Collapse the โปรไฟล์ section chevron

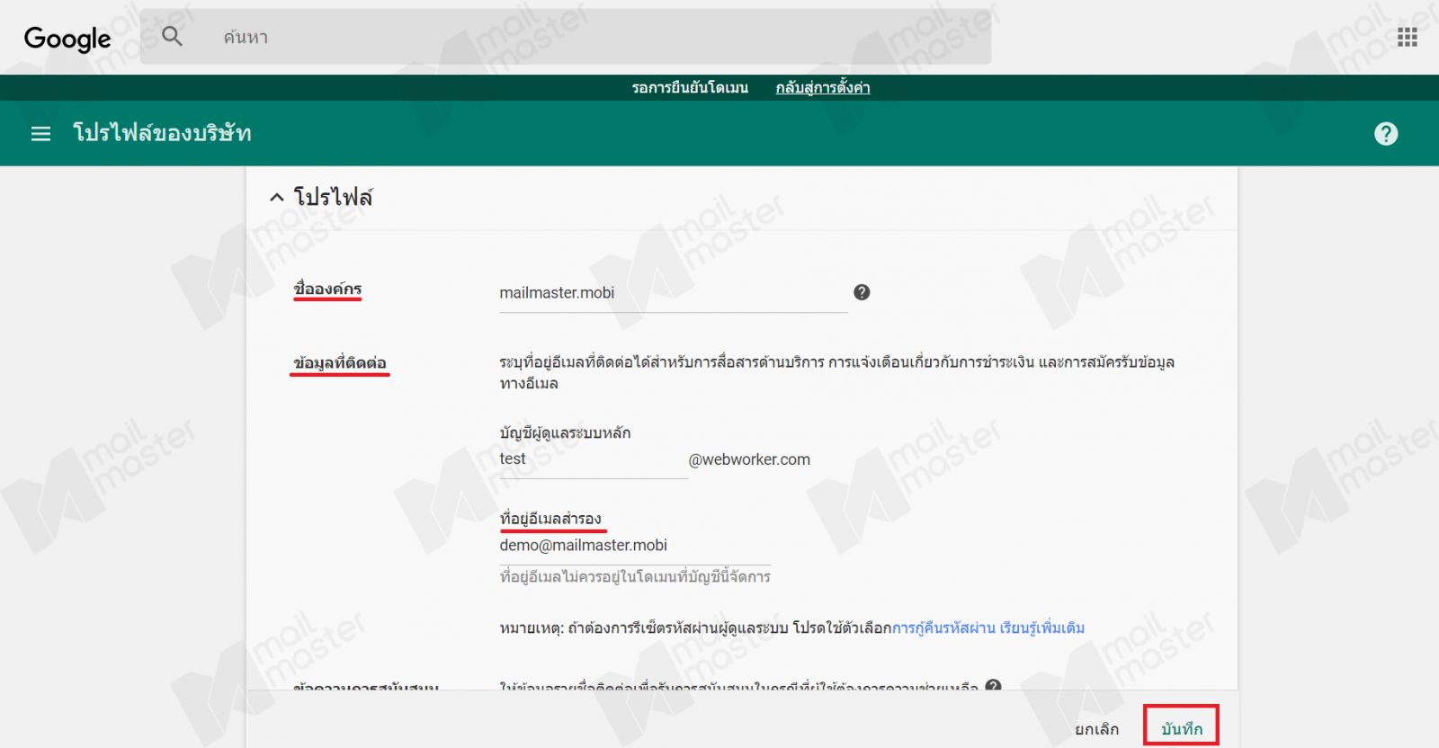pos(277,197)
